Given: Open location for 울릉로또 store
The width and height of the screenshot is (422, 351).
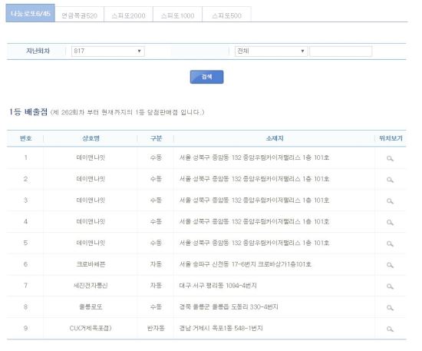Looking at the screenshot, I should 390,308.
